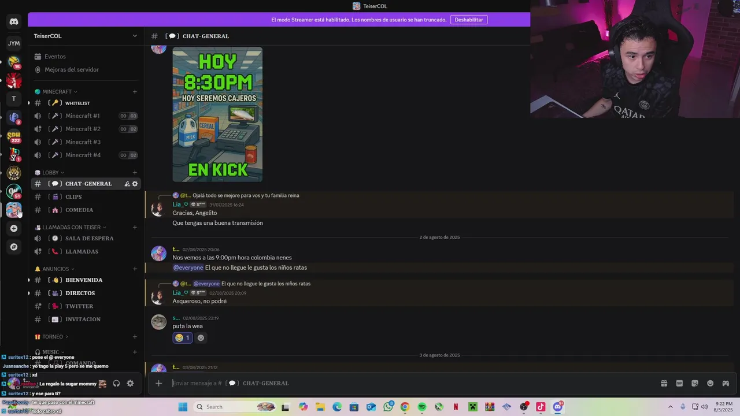Viewport: 740px width, 416px height.
Task: Click the Windows taskbar Search box
Action: click(x=235, y=407)
